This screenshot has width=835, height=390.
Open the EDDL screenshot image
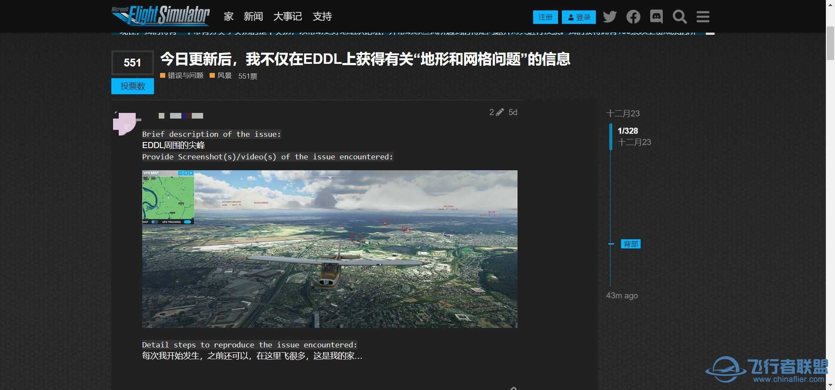(x=330, y=249)
